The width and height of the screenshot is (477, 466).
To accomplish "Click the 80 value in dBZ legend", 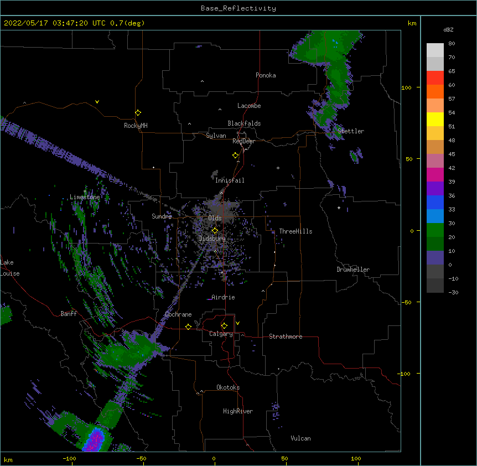I will [x=452, y=44].
